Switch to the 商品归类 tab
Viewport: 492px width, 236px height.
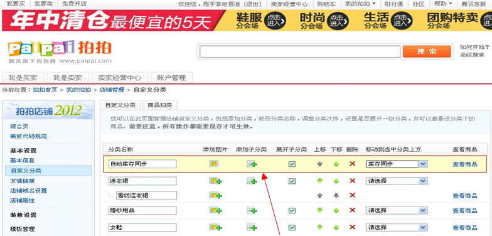(x=159, y=105)
